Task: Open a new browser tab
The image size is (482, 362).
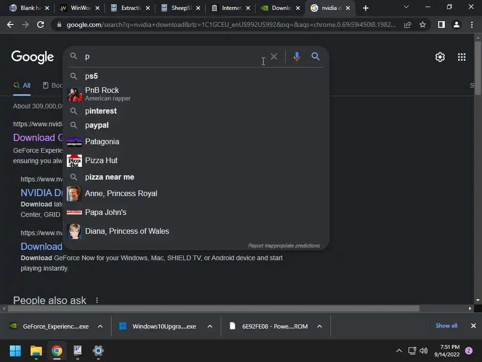Action: (365, 8)
